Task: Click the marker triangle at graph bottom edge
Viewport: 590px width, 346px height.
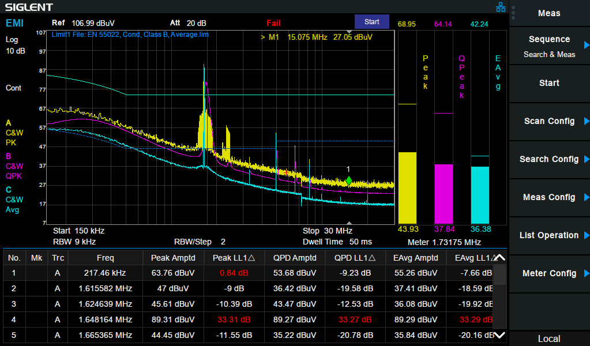Action: (348, 224)
